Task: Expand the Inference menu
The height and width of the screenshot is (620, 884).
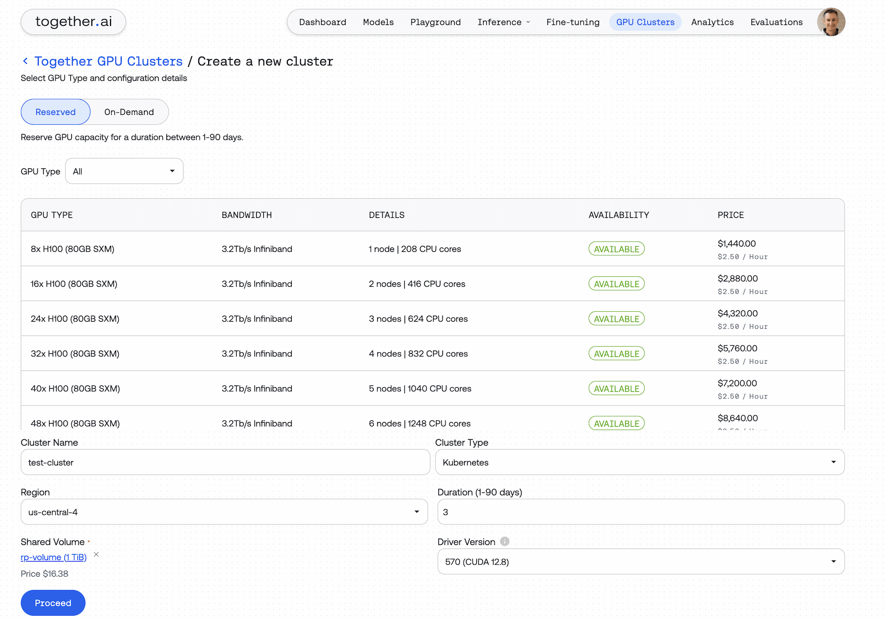Action: 503,22
